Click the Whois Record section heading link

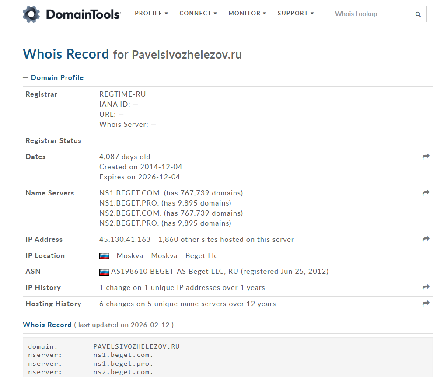[x=47, y=325]
